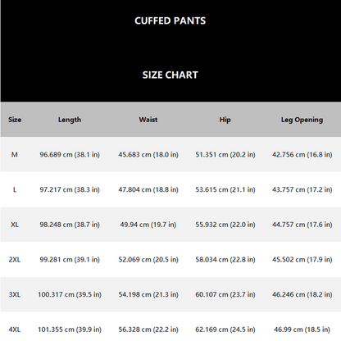Click the 2XL size row label

15,260
